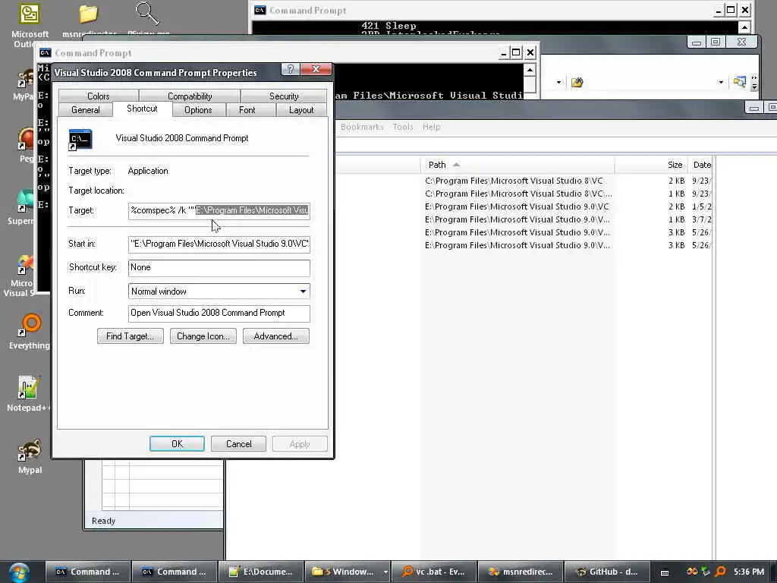
Task: Open the Layout tab
Action: [x=300, y=110]
